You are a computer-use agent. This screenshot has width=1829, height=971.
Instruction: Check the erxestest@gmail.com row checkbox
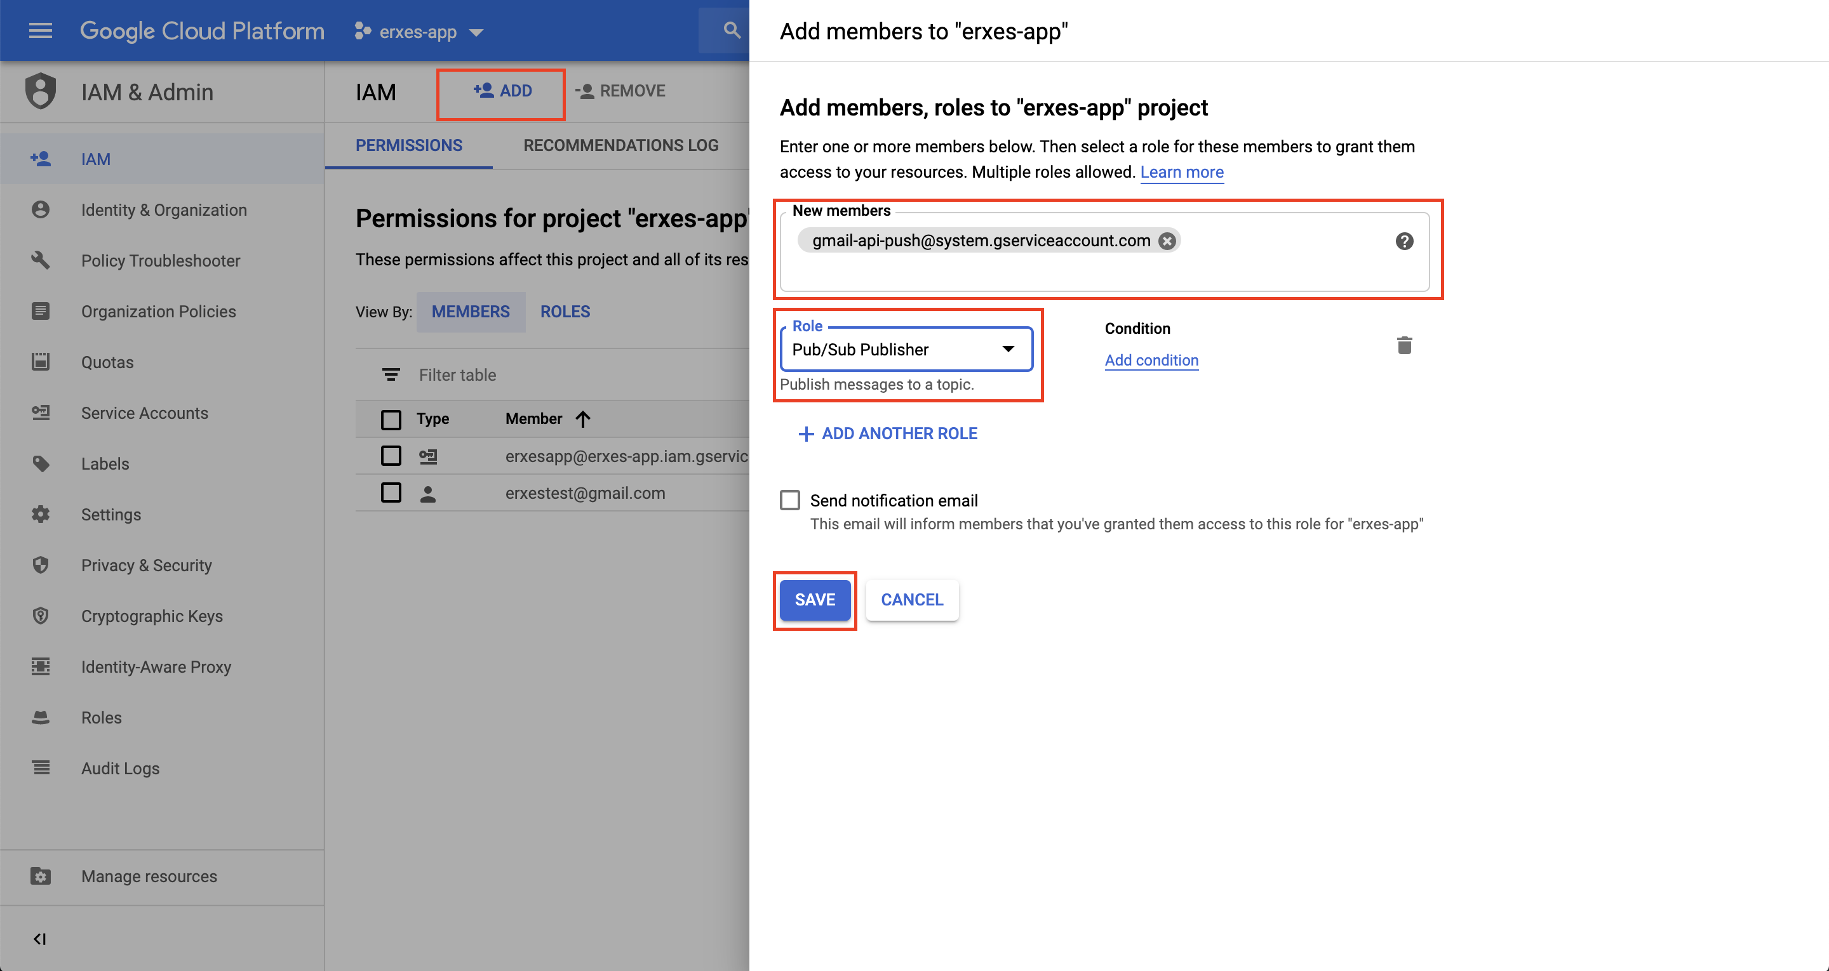(391, 492)
